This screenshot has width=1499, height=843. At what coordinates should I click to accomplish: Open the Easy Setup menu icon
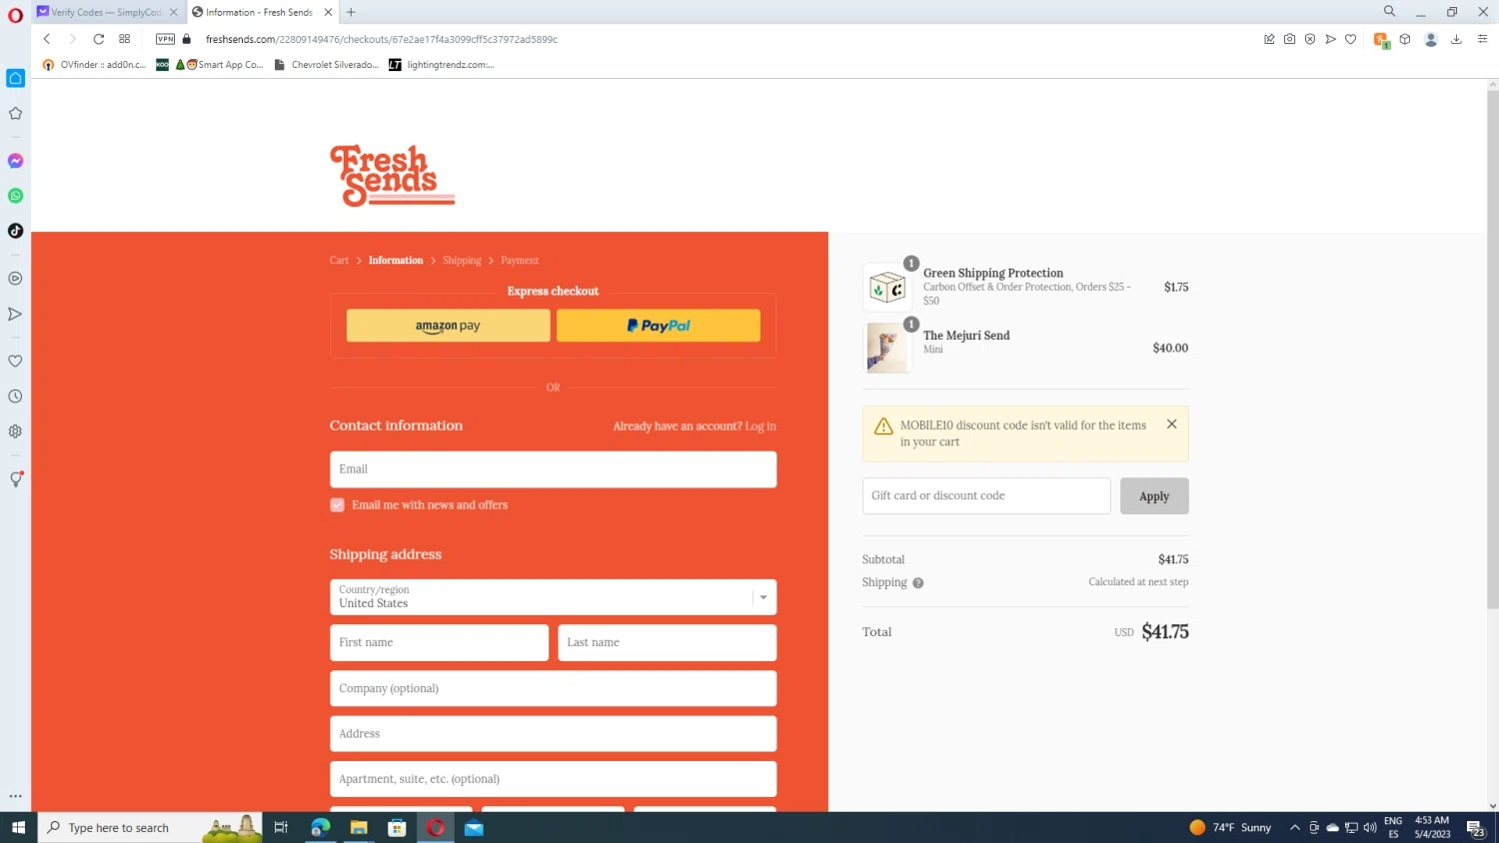[1482, 39]
